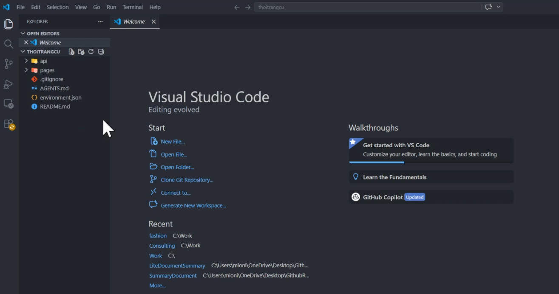Open the Selection menu

click(58, 7)
